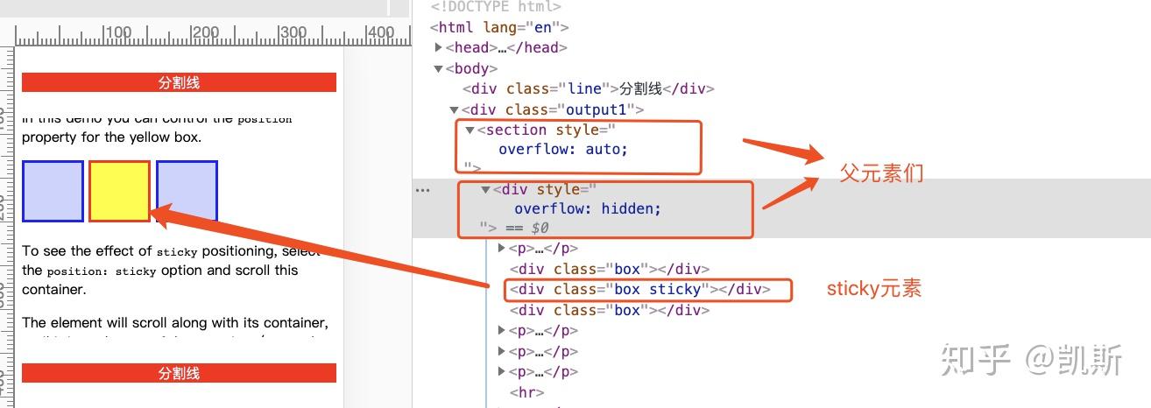Collapse the section style overflow auto node
Image resolution: width=1151 pixels, height=408 pixels.
[470, 130]
